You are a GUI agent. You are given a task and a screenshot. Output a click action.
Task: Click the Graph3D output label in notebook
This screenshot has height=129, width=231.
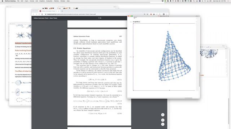pyautogui.click(x=136, y=22)
